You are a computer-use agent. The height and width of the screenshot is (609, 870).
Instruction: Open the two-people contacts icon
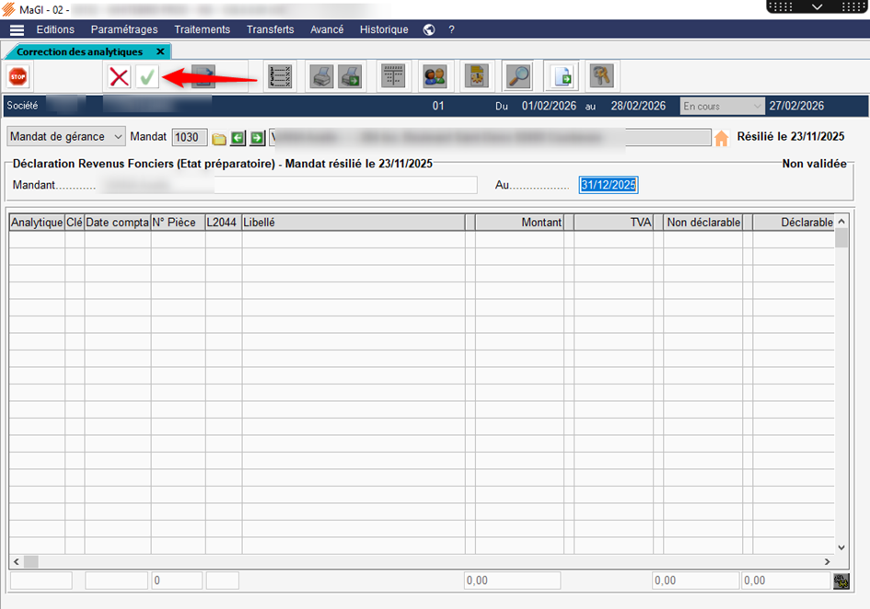pyautogui.click(x=435, y=76)
